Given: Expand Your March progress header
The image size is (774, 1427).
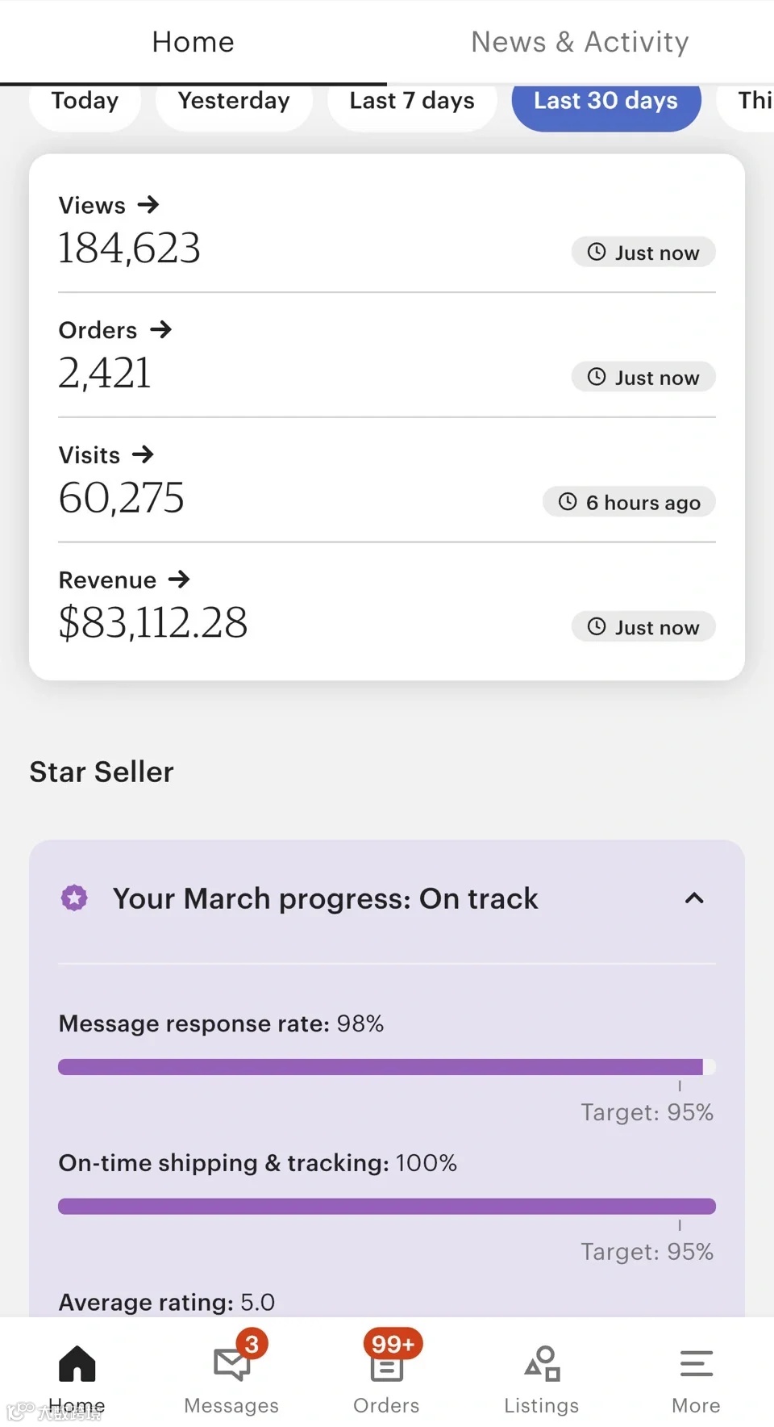Looking at the screenshot, I should (x=325, y=898).
